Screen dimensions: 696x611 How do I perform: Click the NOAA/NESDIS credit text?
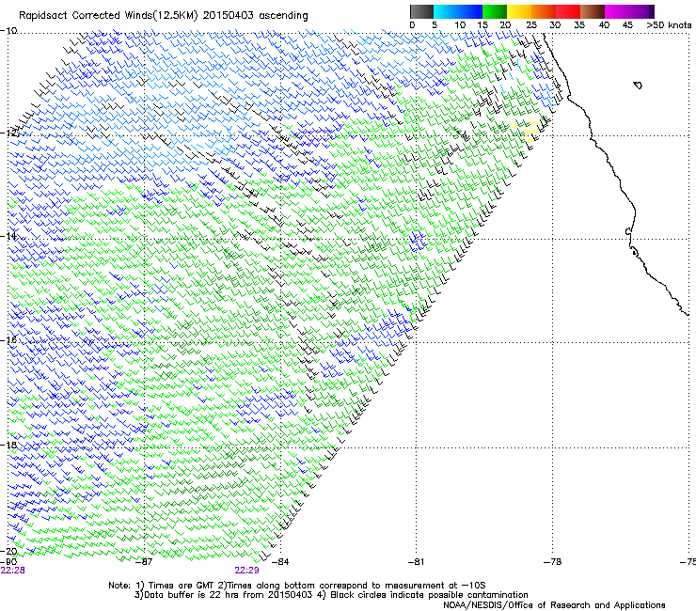[554, 605]
